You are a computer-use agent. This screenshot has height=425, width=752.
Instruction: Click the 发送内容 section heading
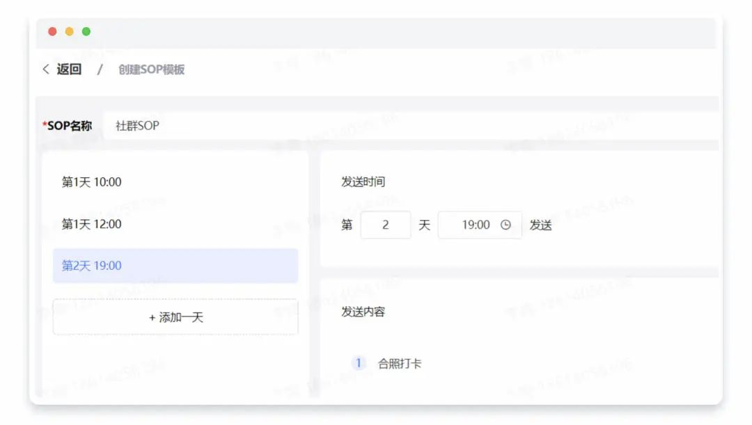click(x=363, y=312)
